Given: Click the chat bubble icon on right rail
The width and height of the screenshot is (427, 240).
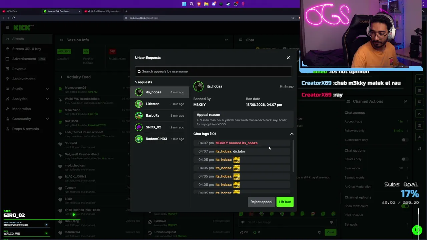Looking at the screenshot, I should (x=420, y=102).
